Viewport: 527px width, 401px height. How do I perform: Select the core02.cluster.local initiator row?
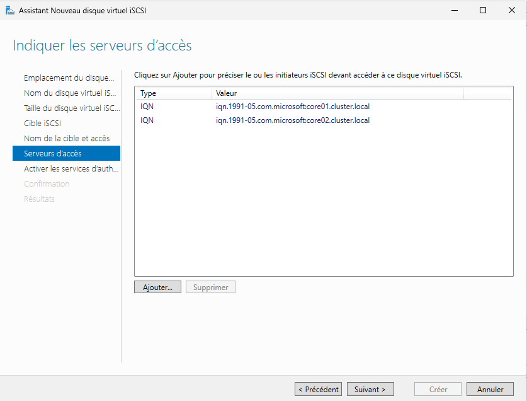click(x=292, y=120)
